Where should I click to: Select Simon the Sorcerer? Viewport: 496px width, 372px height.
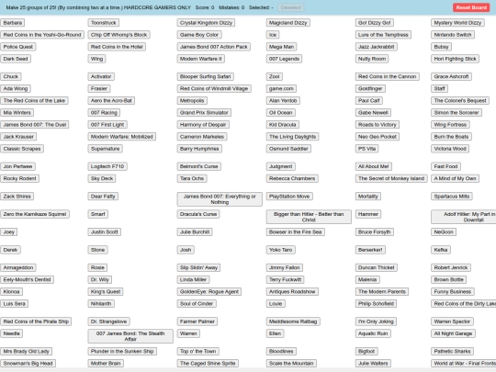click(x=457, y=113)
